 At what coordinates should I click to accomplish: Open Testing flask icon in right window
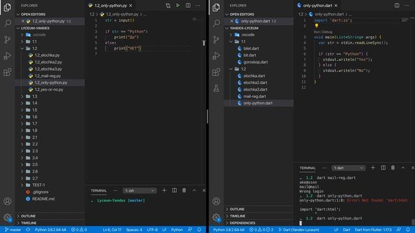(x=216, y=88)
